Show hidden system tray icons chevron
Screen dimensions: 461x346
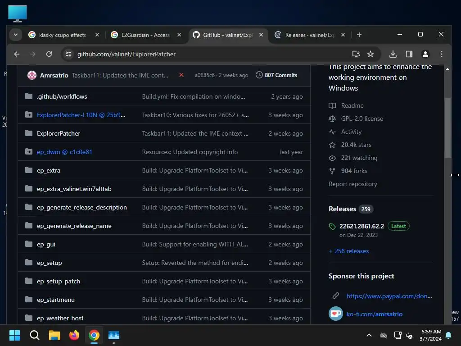tap(369, 335)
